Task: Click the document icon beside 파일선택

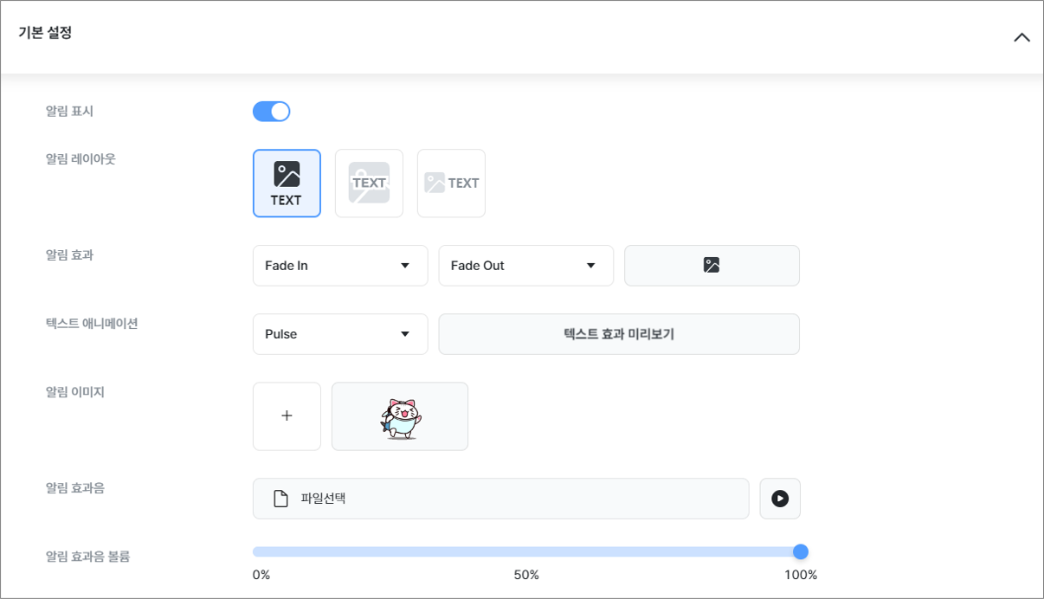Action: point(280,499)
